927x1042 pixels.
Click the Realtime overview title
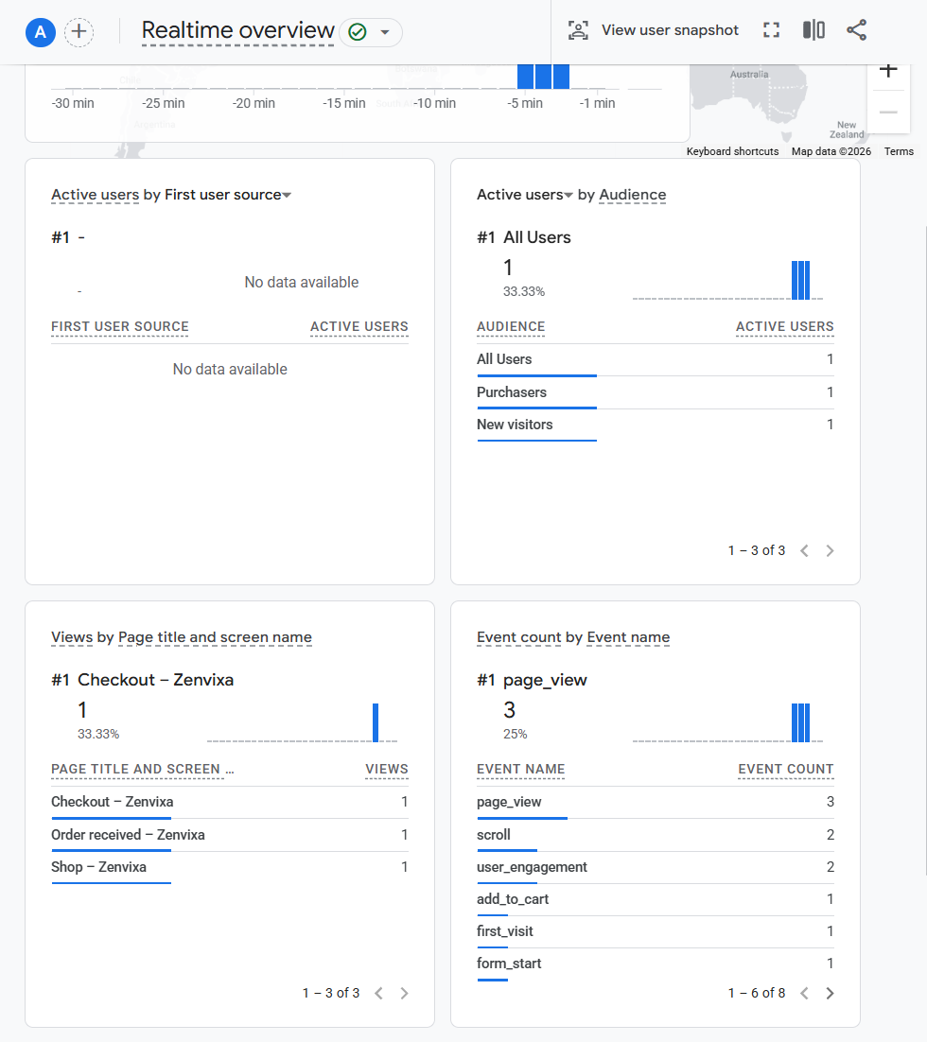click(238, 30)
